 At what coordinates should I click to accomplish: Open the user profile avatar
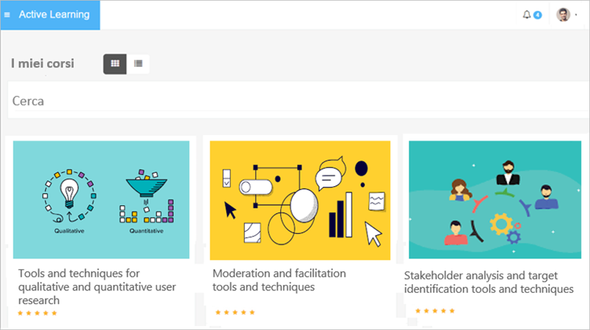(563, 15)
